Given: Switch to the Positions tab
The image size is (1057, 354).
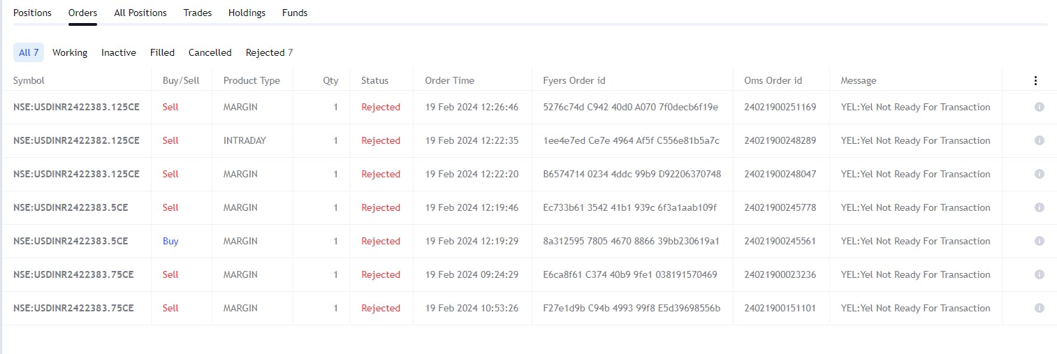Looking at the screenshot, I should point(33,13).
